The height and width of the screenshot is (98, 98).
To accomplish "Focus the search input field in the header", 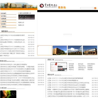I will click(x=87, y=8).
